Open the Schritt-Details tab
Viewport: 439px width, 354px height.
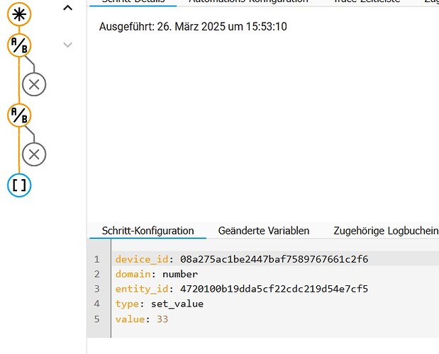click(133, 1)
